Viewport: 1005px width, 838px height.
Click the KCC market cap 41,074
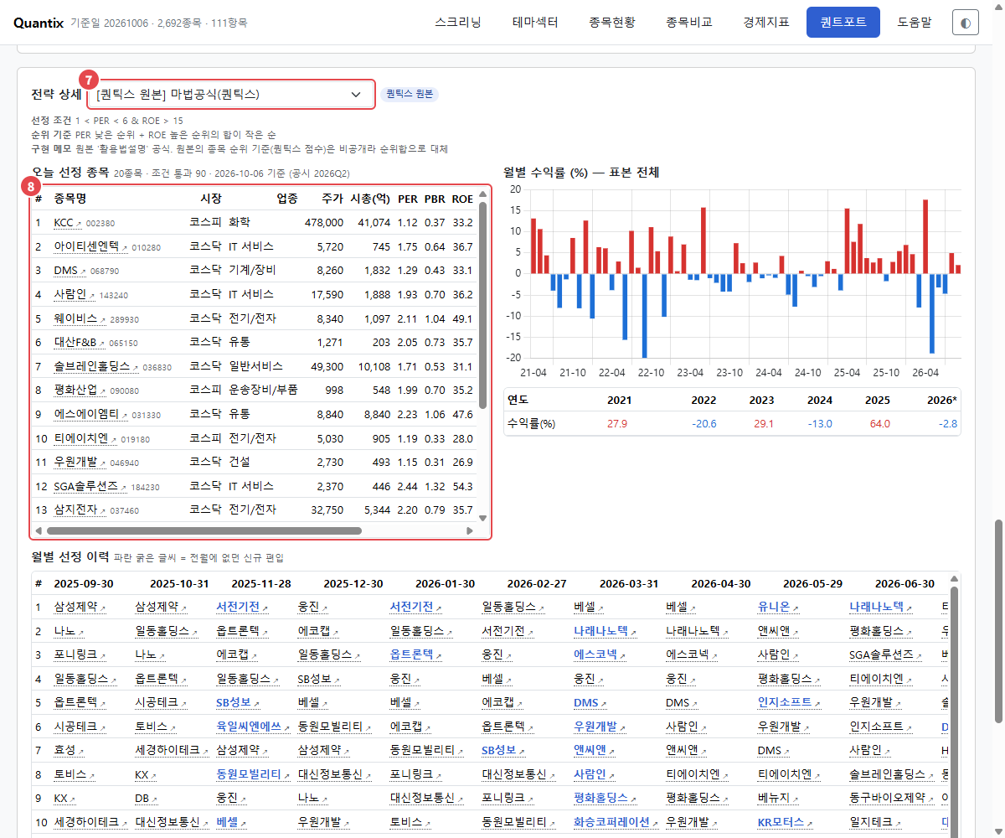click(374, 223)
